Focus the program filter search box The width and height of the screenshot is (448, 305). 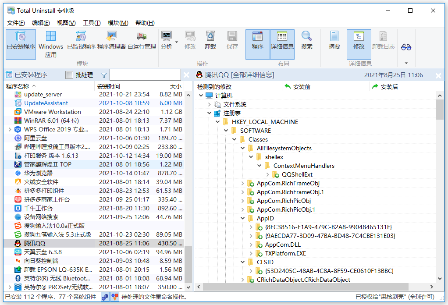pyautogui.click(x=145, y=75)
